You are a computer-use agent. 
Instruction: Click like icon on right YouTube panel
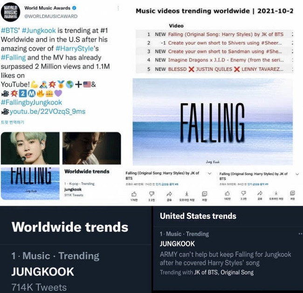click(x=227, y=193)
